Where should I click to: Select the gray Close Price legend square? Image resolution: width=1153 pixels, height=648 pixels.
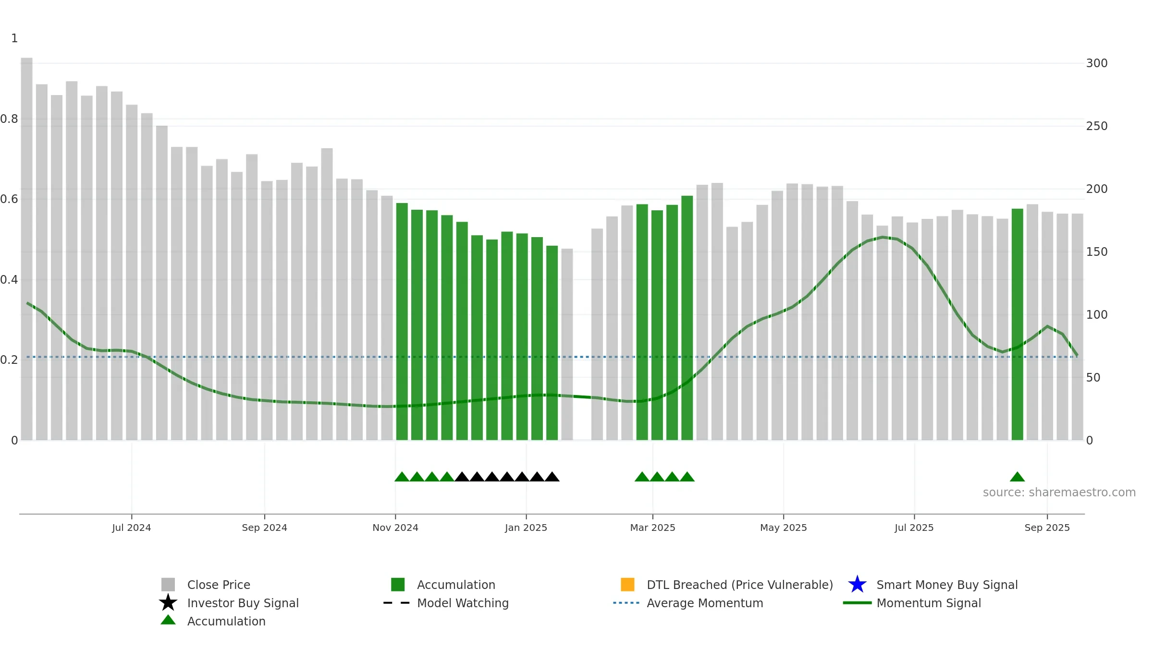click(x=168, y=585)
